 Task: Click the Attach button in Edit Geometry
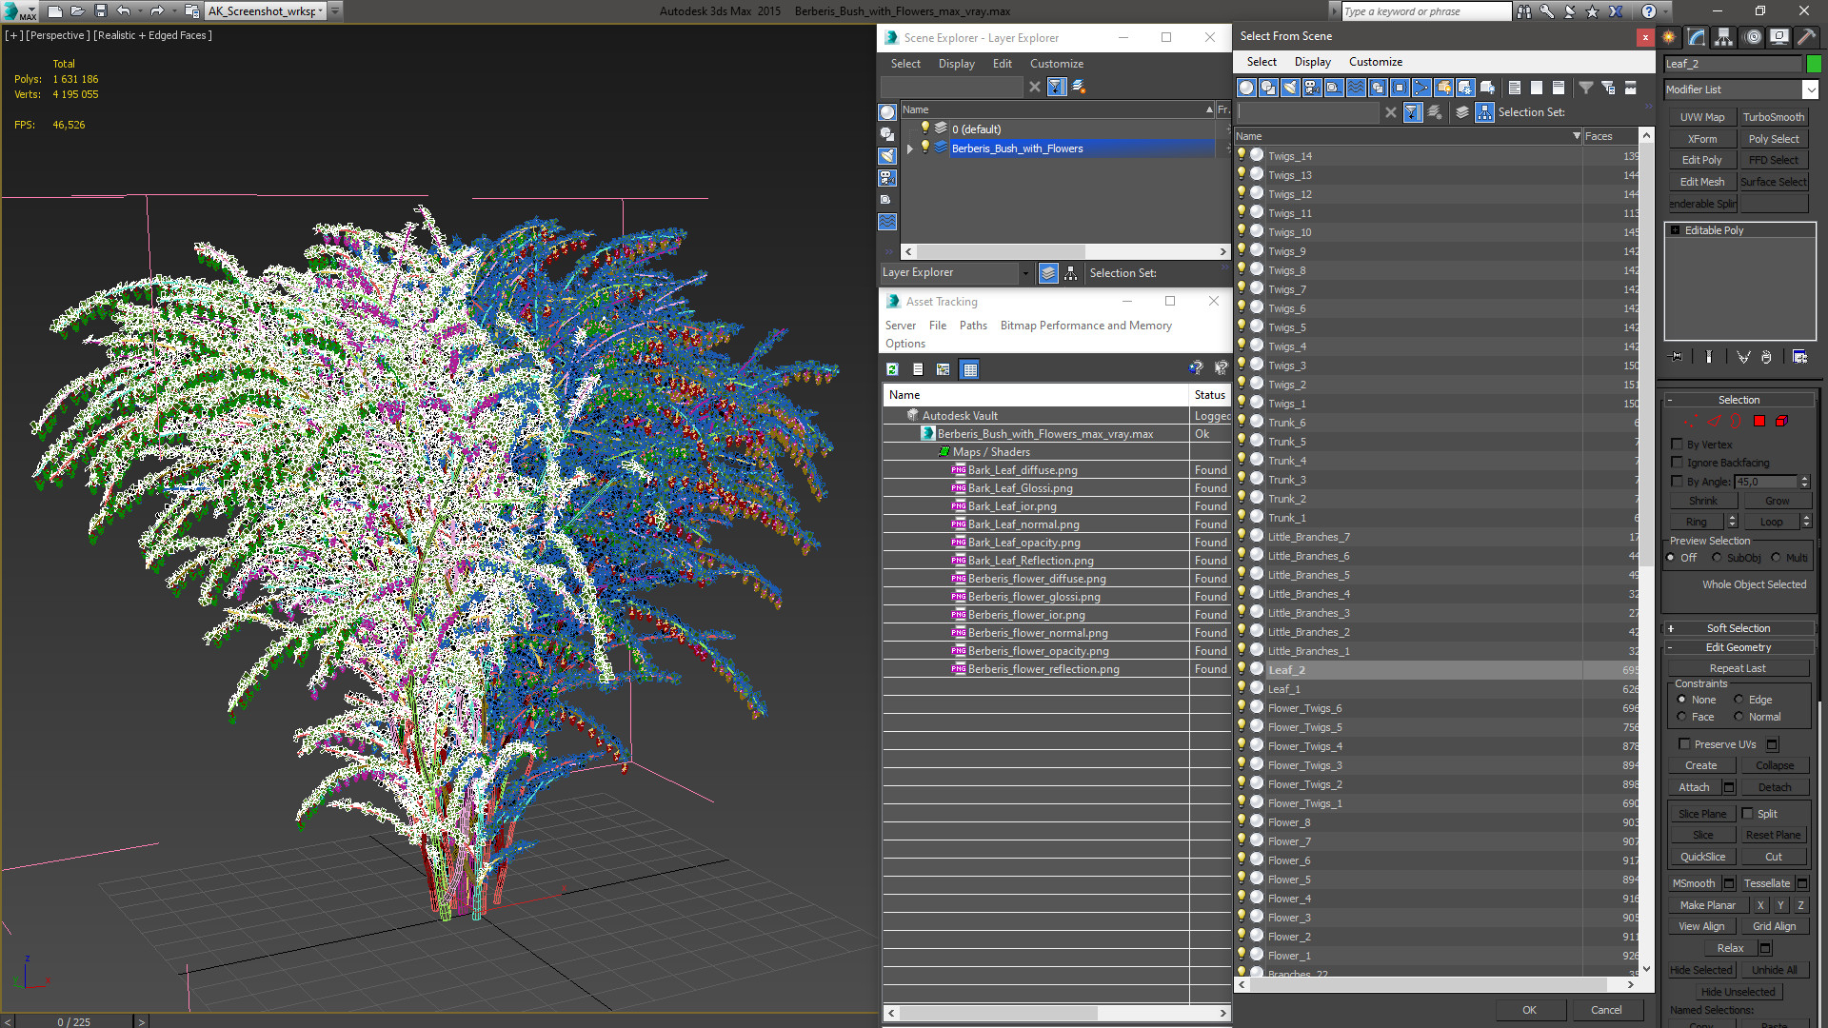[x=1694, y=787]
